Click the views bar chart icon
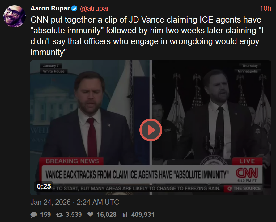276x222 pixels. pyautogui.click(x=125, y=215)
